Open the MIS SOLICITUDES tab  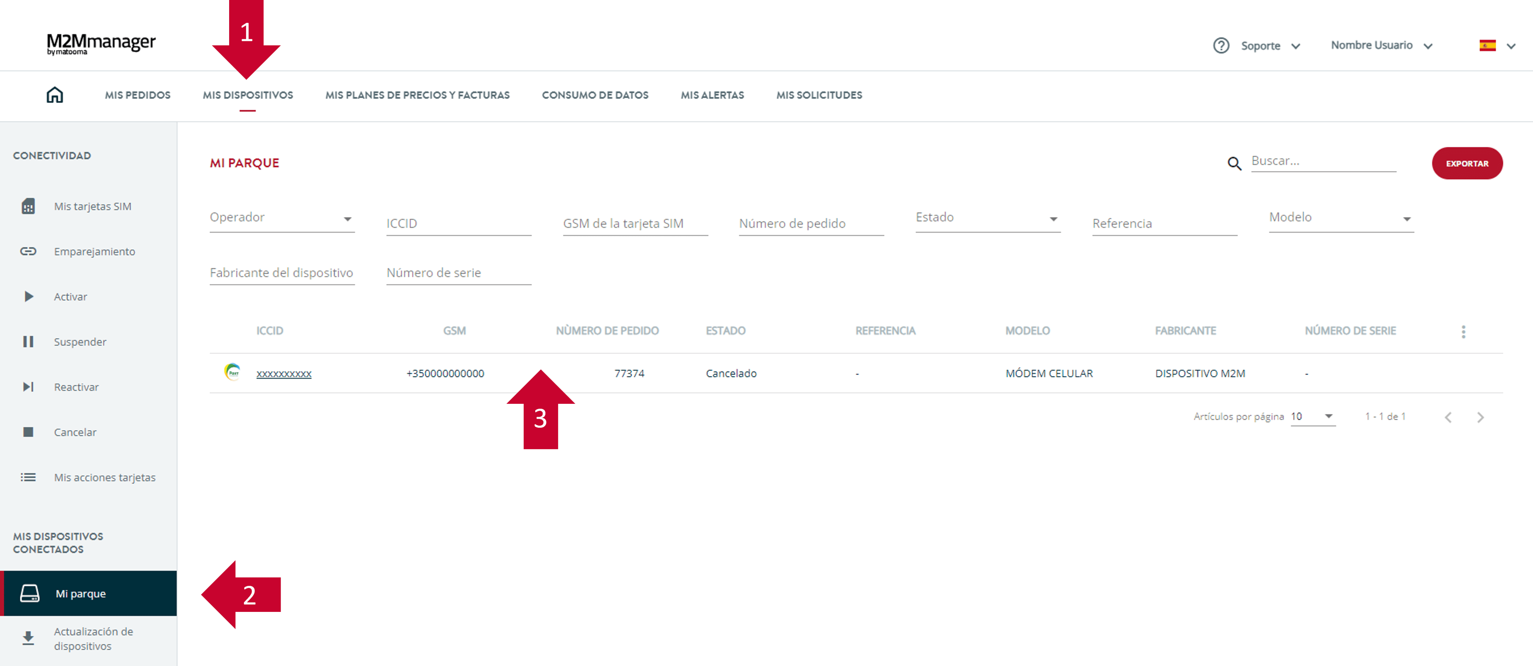click(x=819, y=95)
